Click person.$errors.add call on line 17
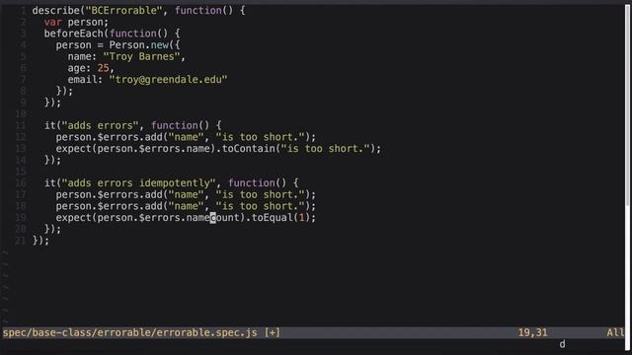632x355 pixels. click(x=186, y=195)
